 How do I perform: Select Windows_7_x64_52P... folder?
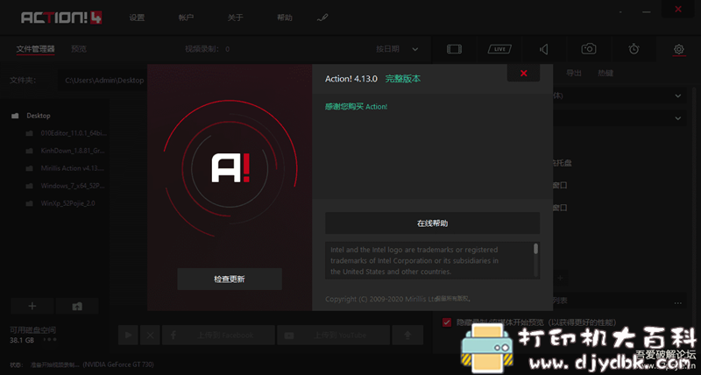73,186
